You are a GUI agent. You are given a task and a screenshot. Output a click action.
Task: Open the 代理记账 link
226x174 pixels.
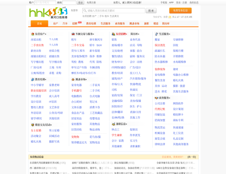(x=160, y=109)
